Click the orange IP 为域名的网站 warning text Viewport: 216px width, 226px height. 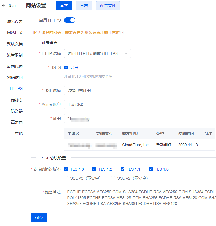(x=78, y=32)
